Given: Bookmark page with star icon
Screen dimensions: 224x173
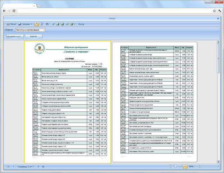Looking at the screenshot, I should pyautogui.click(x=214, y=11).
